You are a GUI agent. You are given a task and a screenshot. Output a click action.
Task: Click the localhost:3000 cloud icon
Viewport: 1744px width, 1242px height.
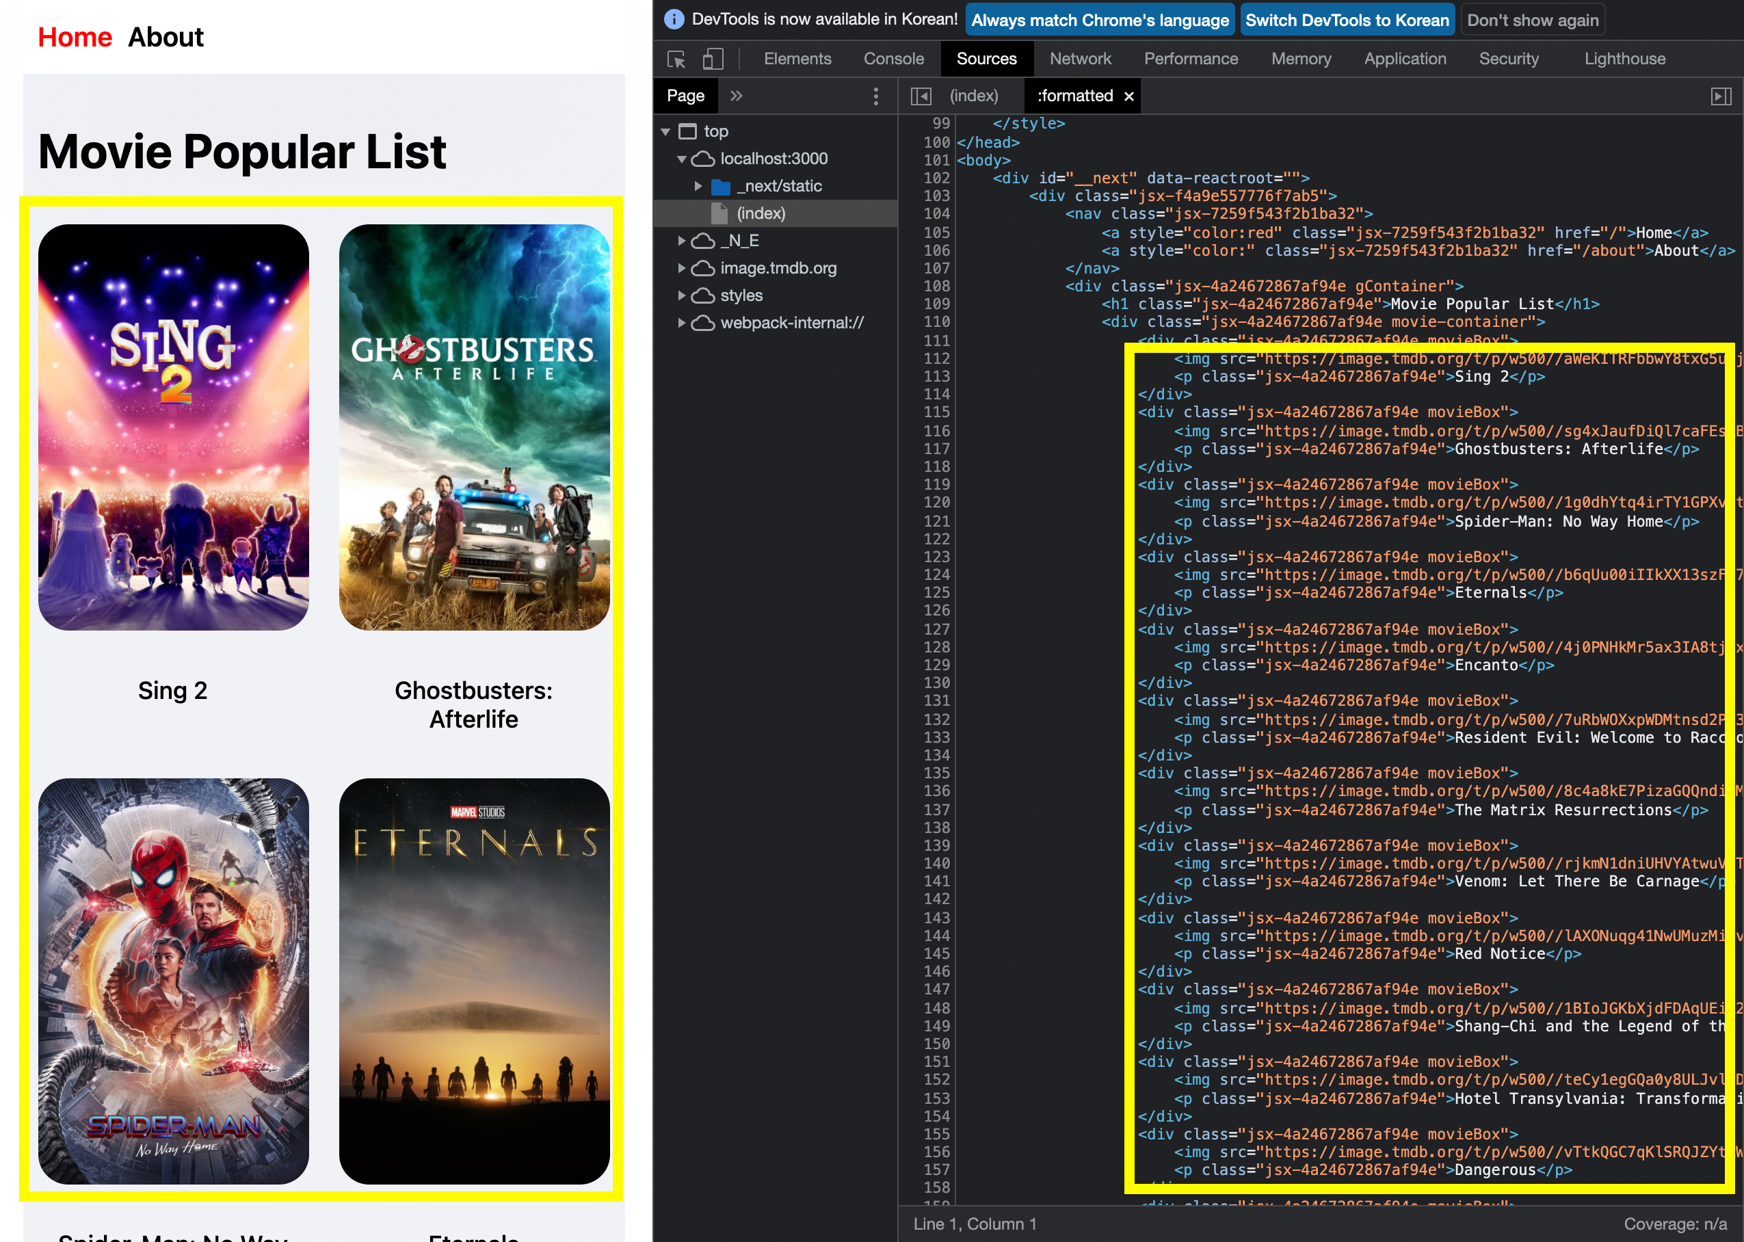point(702,159)
